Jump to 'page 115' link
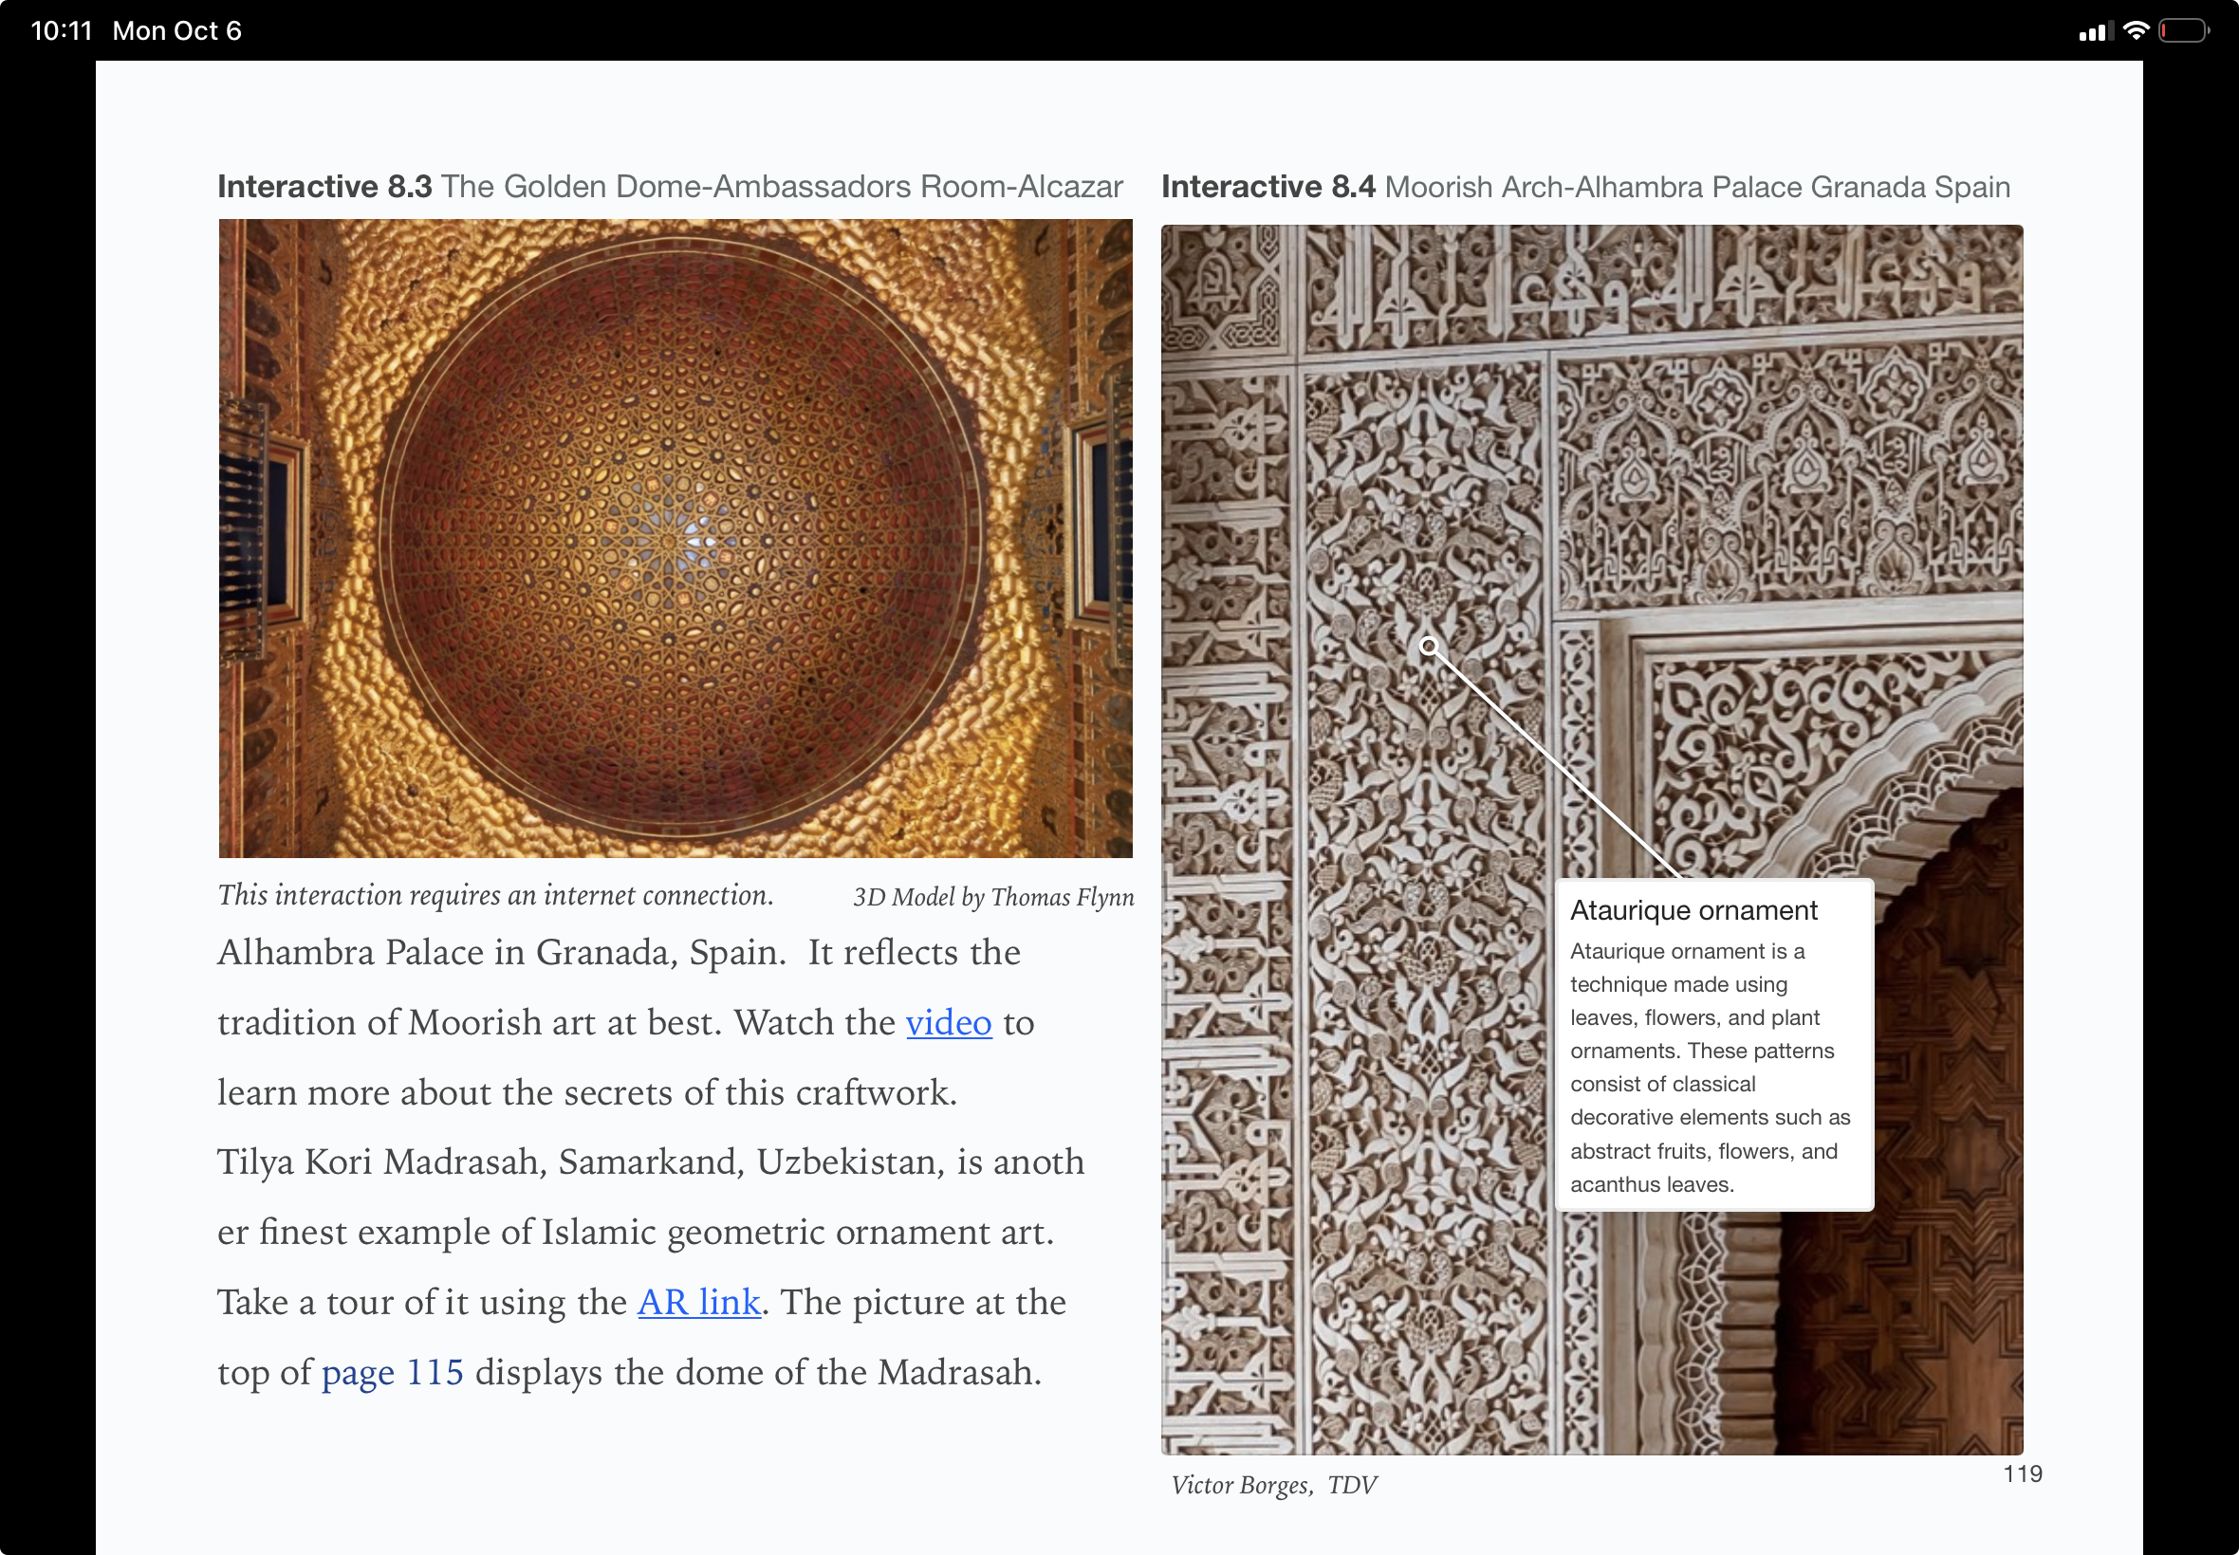Screen dimensions: 2239x1555 coord(393,1373)
